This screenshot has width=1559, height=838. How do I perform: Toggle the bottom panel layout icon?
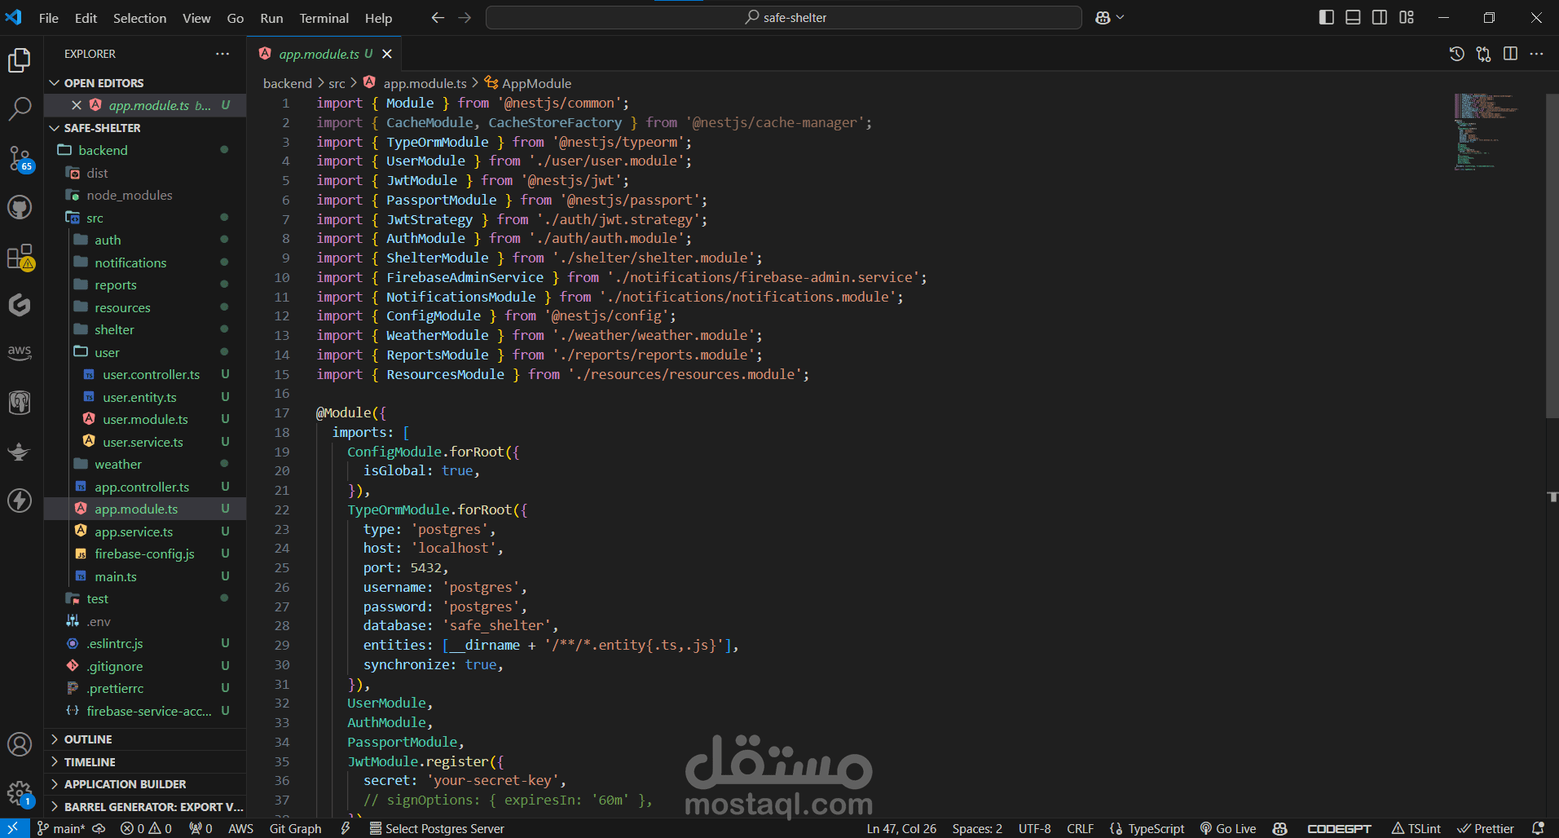point(1353,17)
